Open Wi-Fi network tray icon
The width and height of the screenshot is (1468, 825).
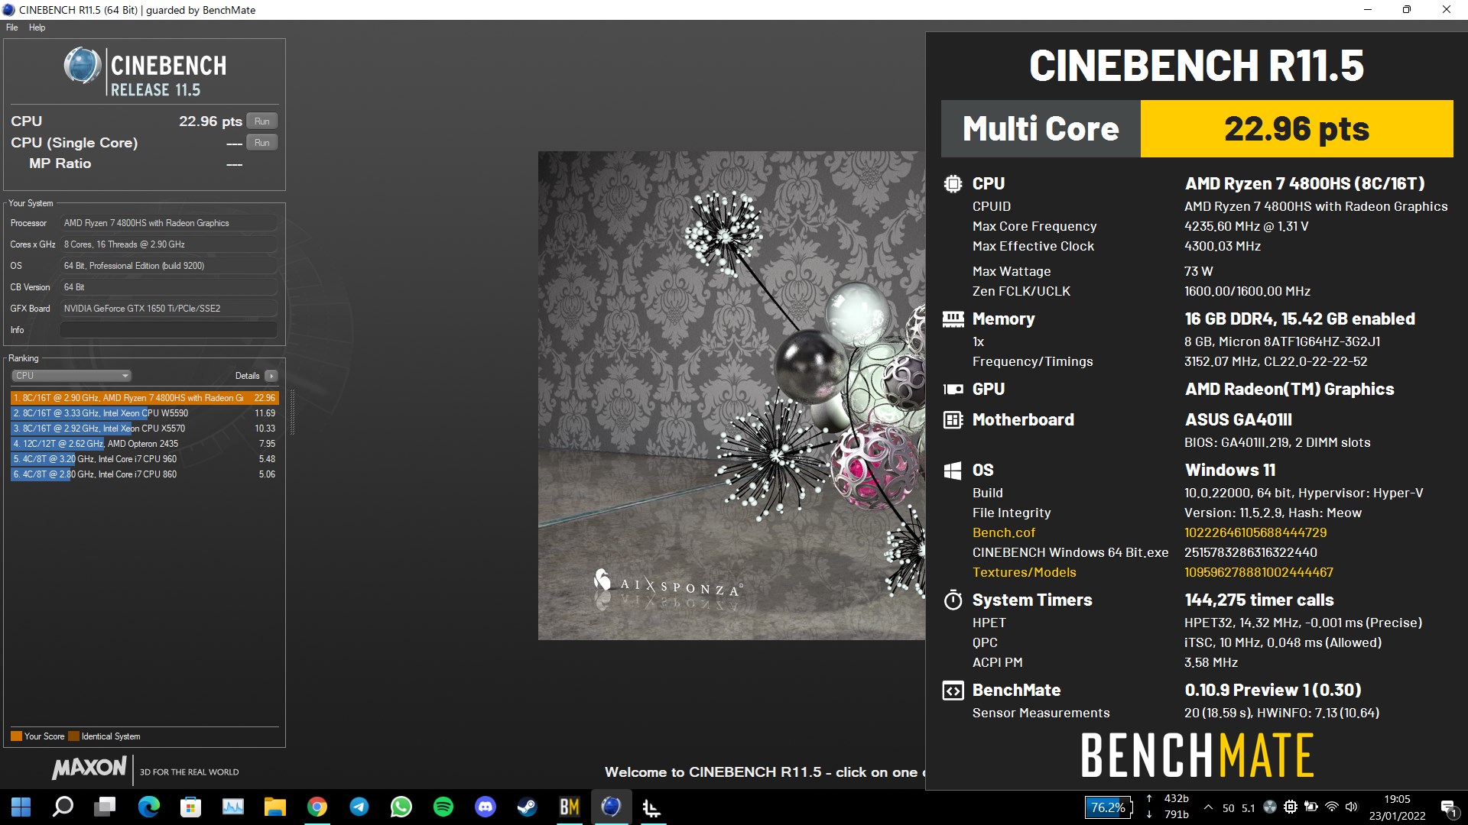coord(1332,807)
